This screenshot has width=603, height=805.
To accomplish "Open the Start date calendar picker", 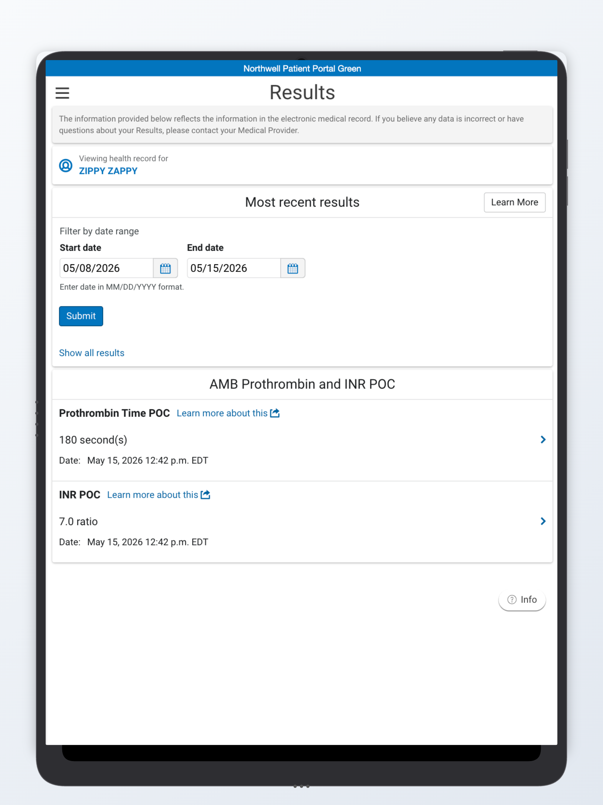I will [165, 268].
